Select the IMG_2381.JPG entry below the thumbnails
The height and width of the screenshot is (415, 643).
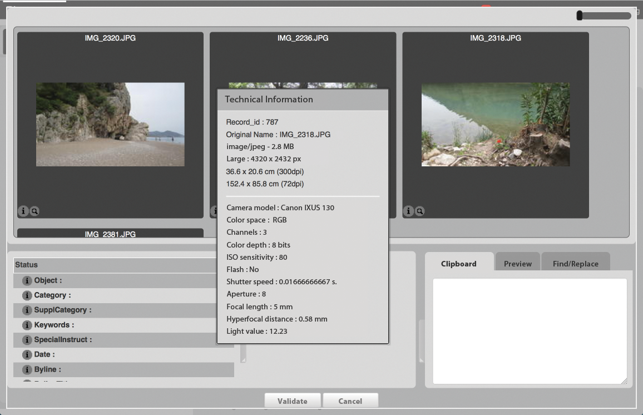pyautogui.click(x=110, y=234)
